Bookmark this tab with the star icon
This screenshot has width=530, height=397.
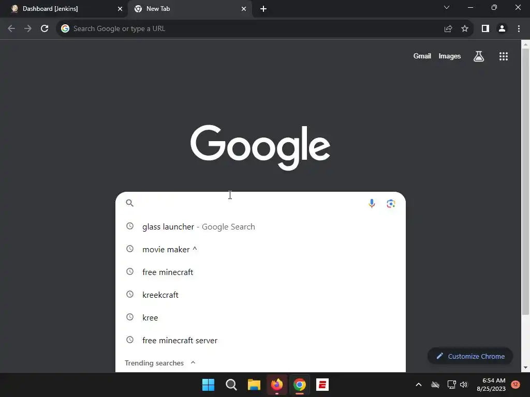(x=465, y=29)
